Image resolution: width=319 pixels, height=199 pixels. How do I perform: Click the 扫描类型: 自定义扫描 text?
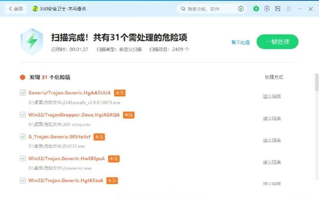pos(119,49)
